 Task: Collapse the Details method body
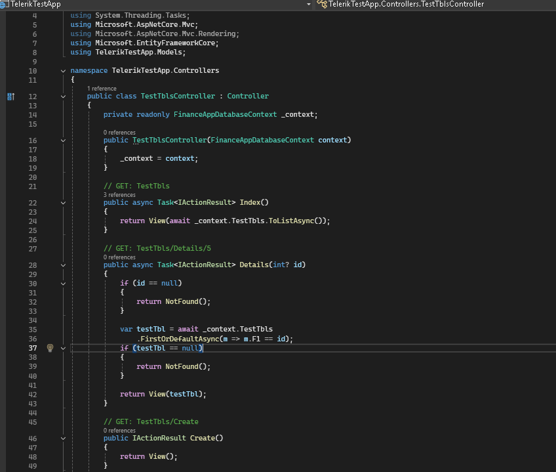coord(63,265)
